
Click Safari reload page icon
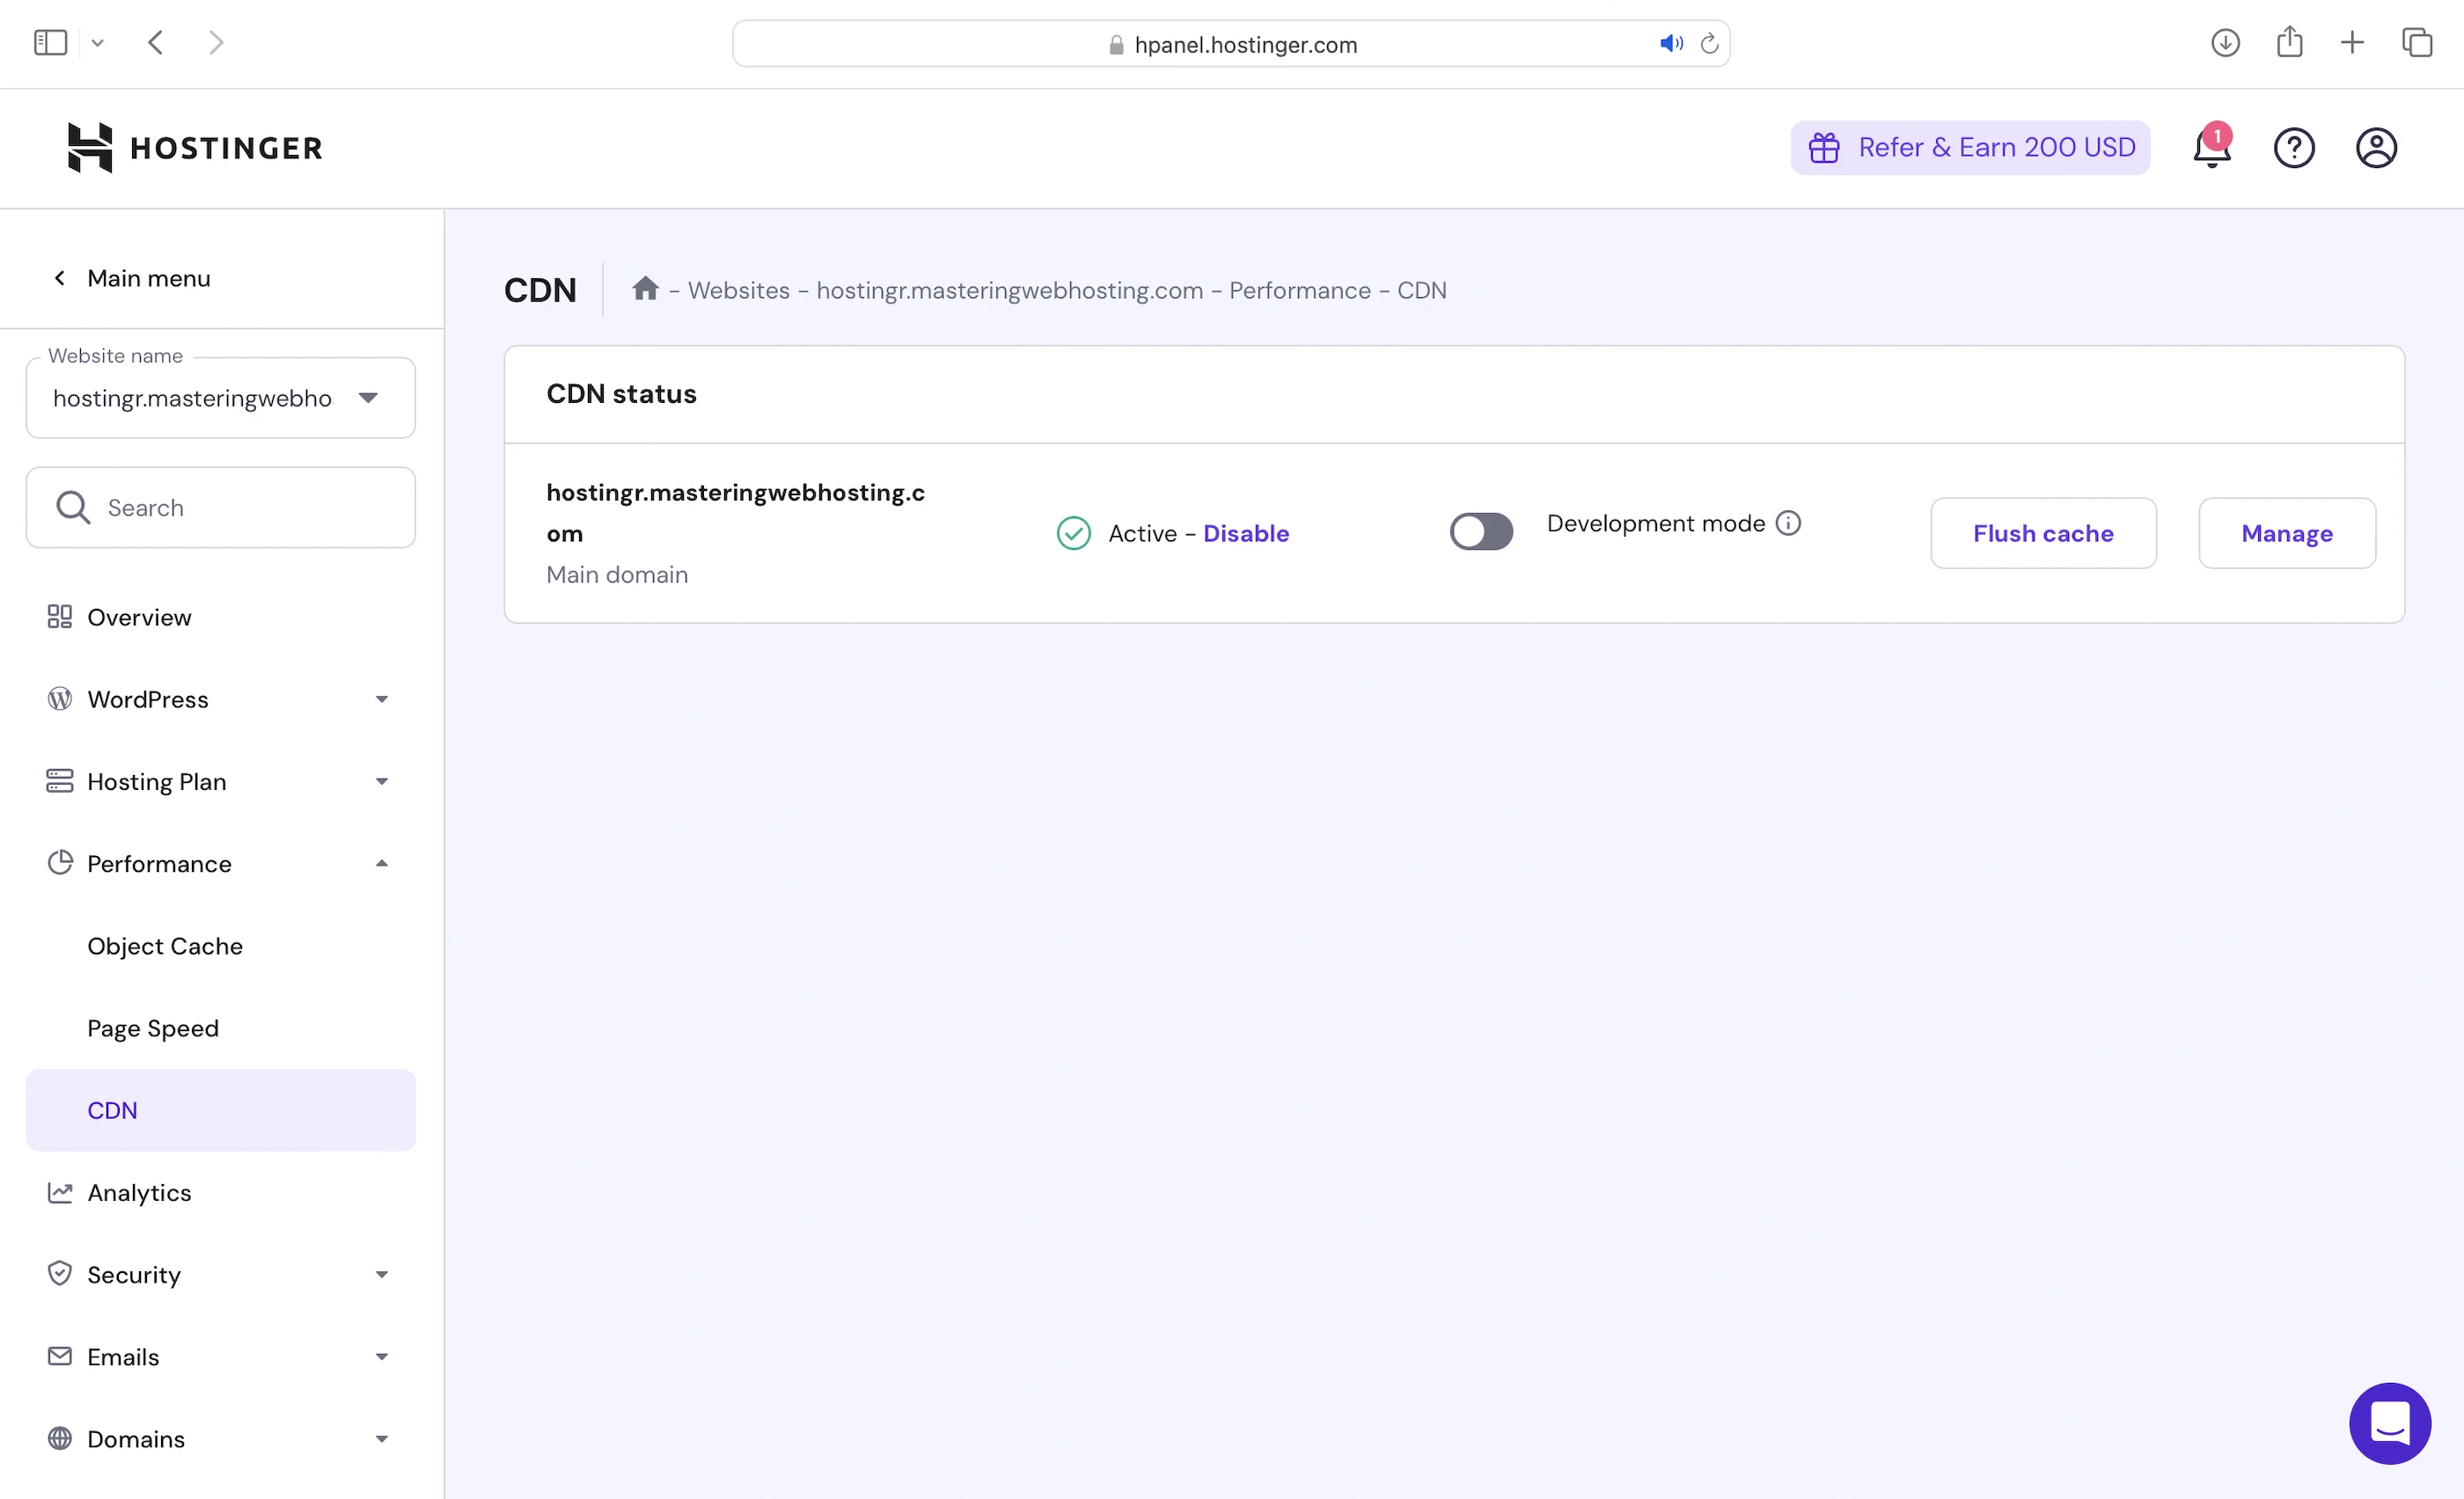[1709, 44]
